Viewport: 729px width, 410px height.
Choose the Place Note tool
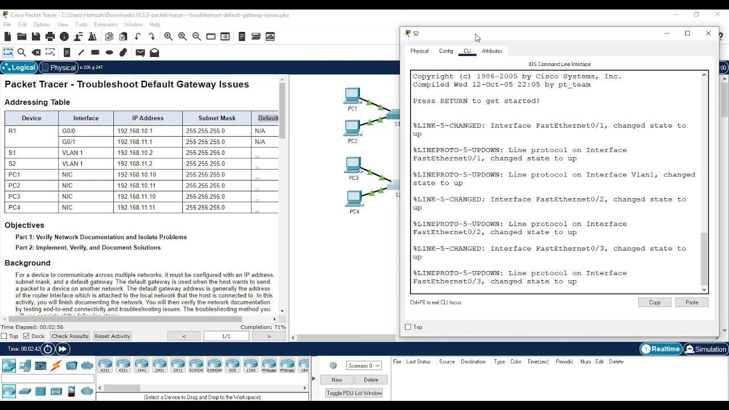tap(67, 52)
